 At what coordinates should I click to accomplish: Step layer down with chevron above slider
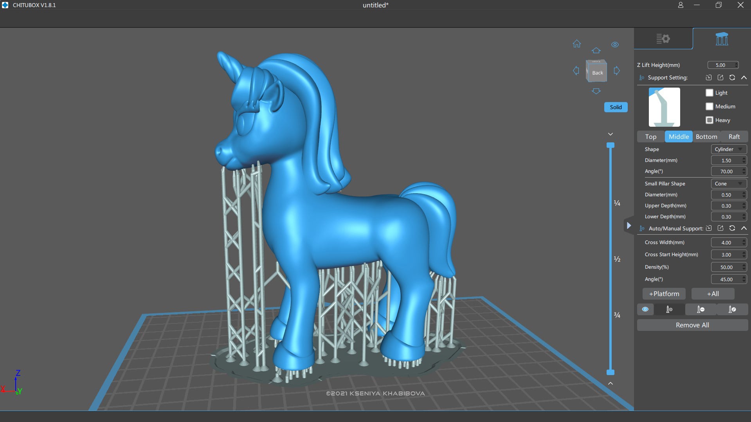coord(610,134)
